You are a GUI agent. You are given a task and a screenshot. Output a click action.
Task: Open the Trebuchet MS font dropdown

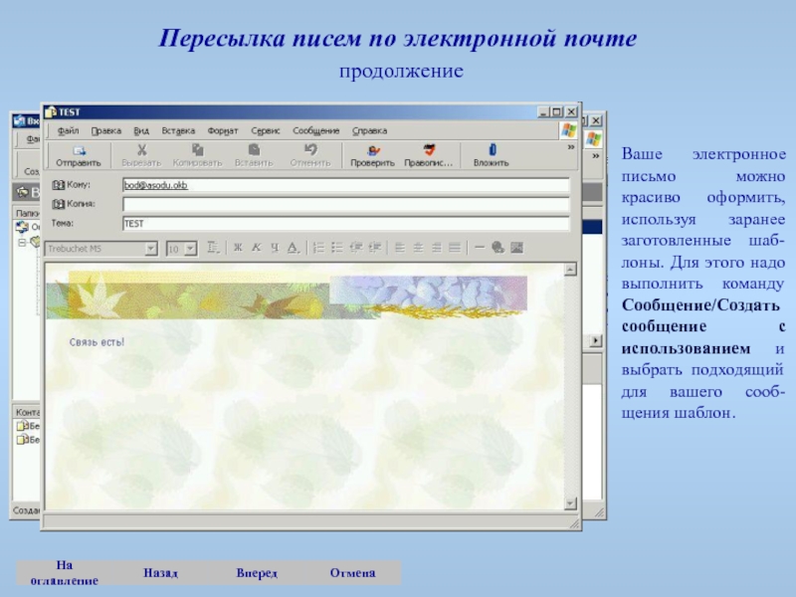(x=150, y=249)
